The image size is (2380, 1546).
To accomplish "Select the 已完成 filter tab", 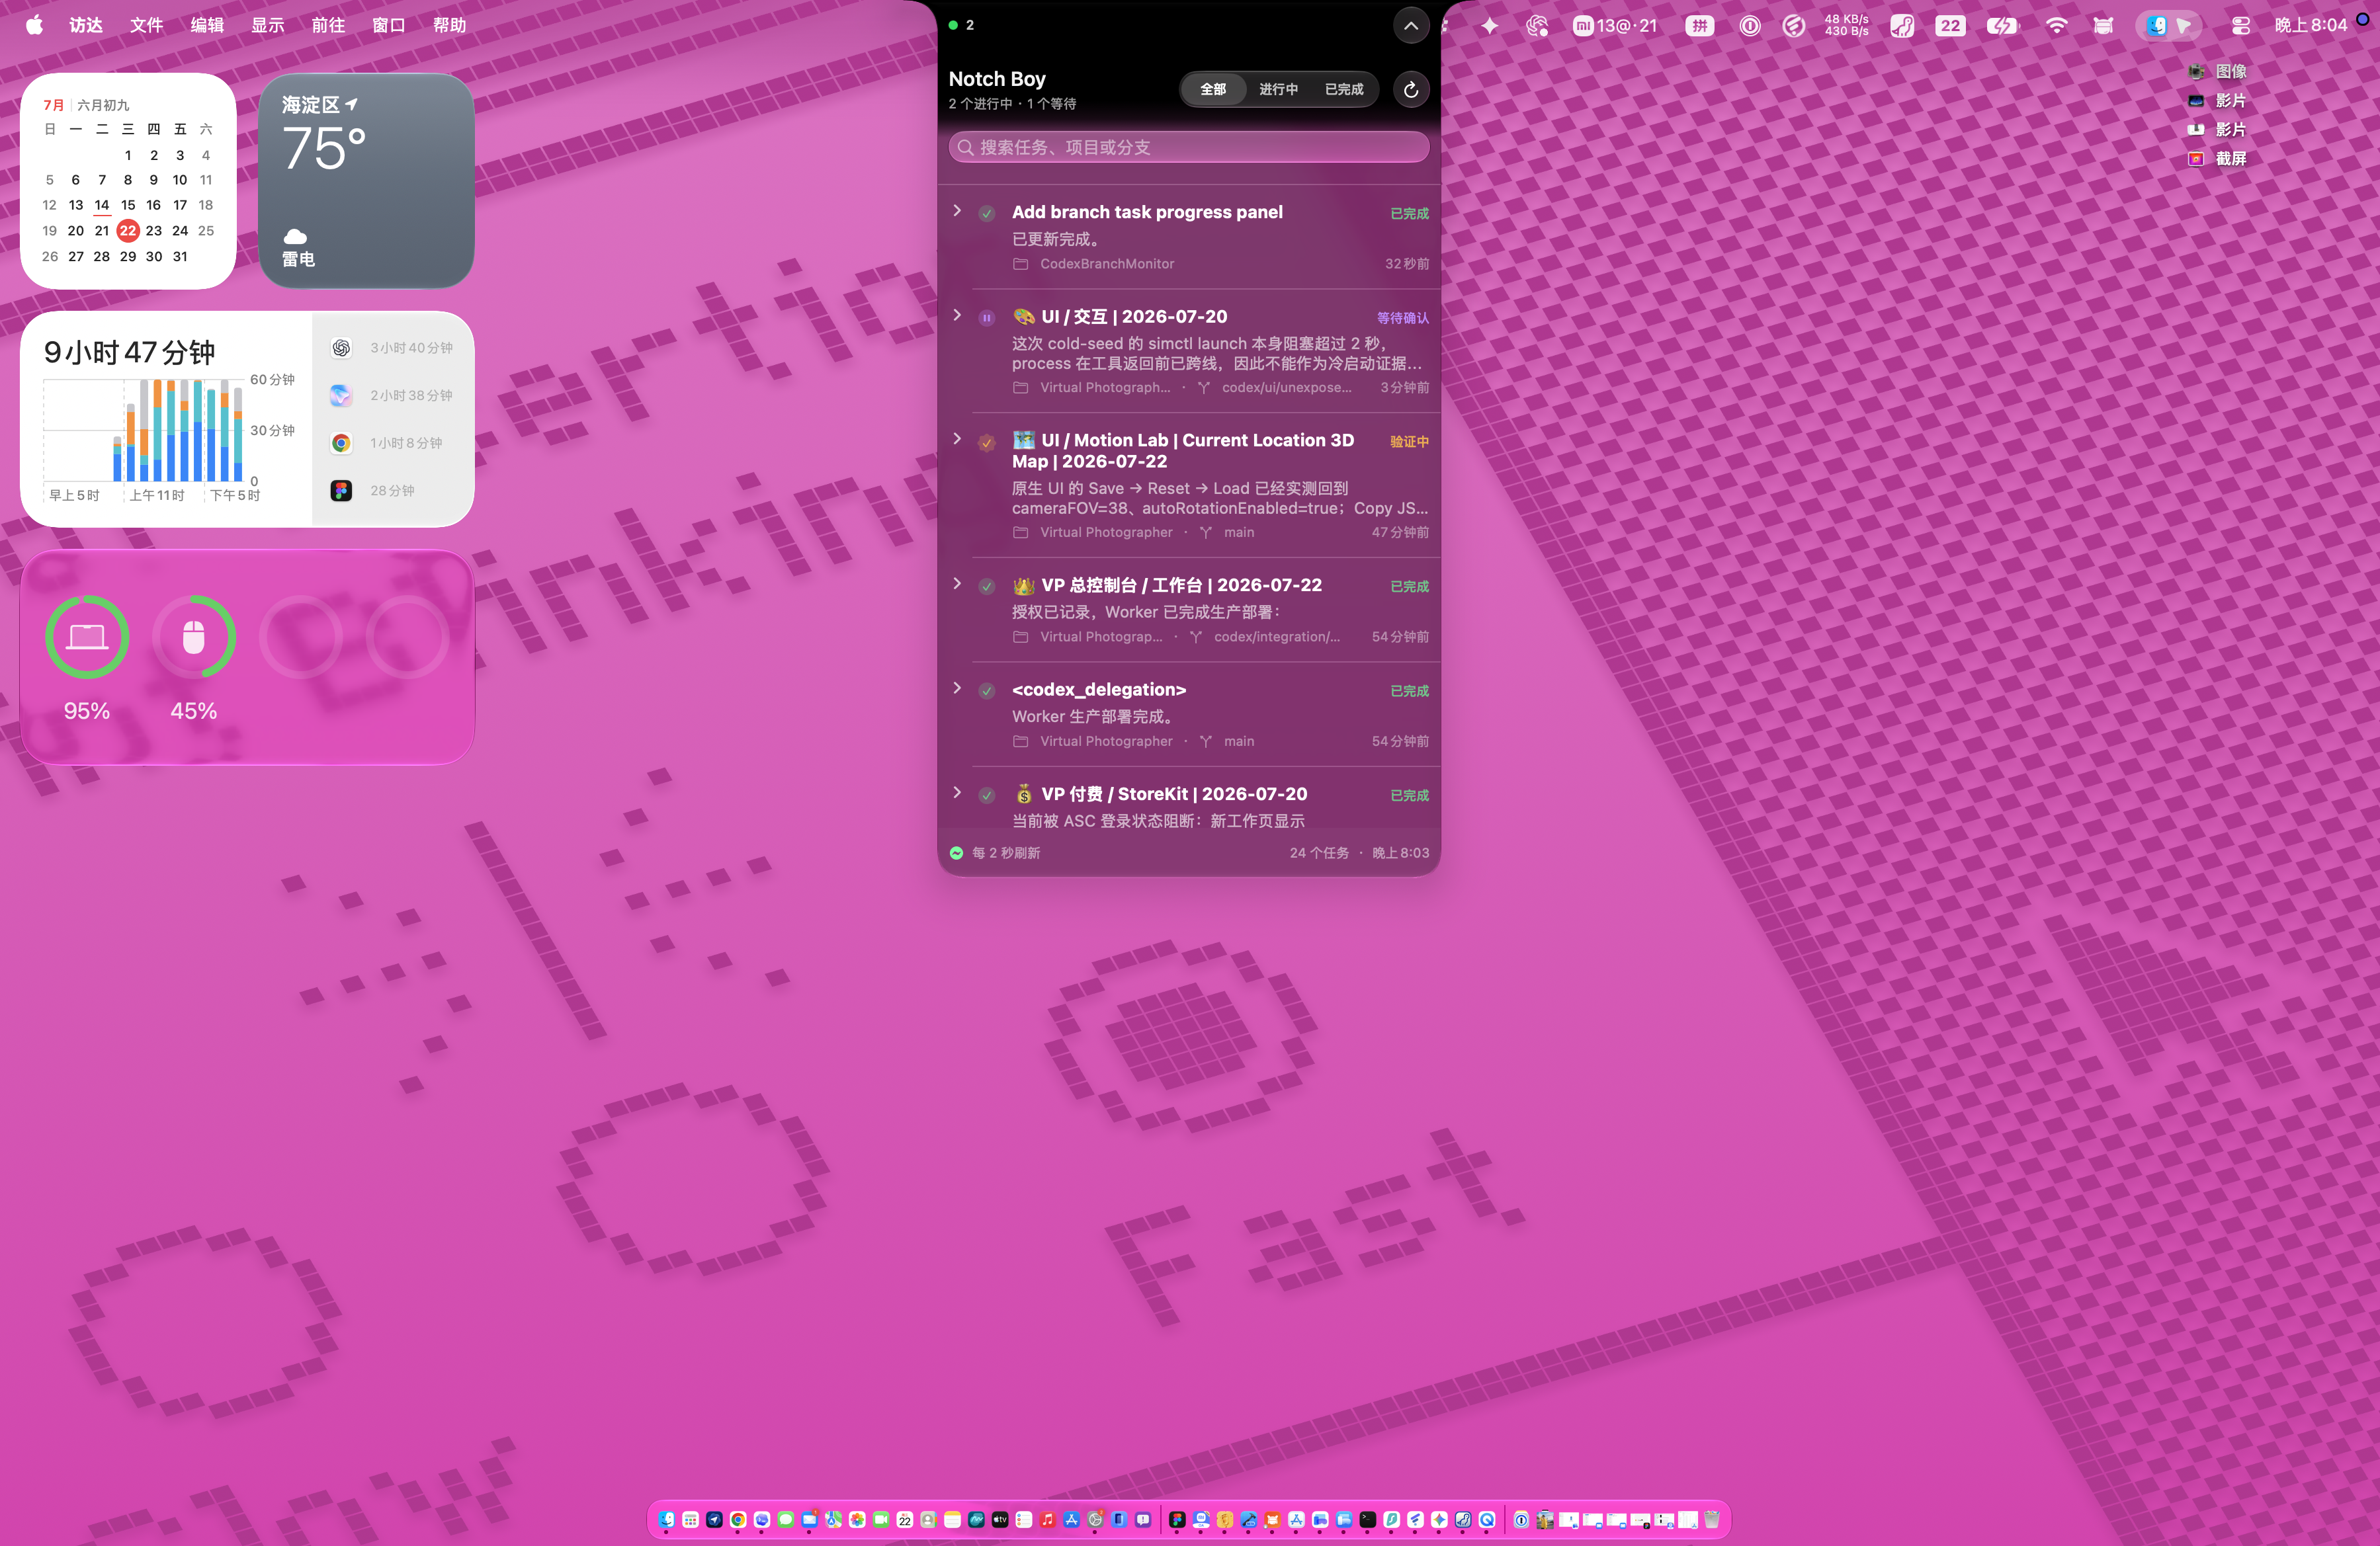I will 1343,89.
